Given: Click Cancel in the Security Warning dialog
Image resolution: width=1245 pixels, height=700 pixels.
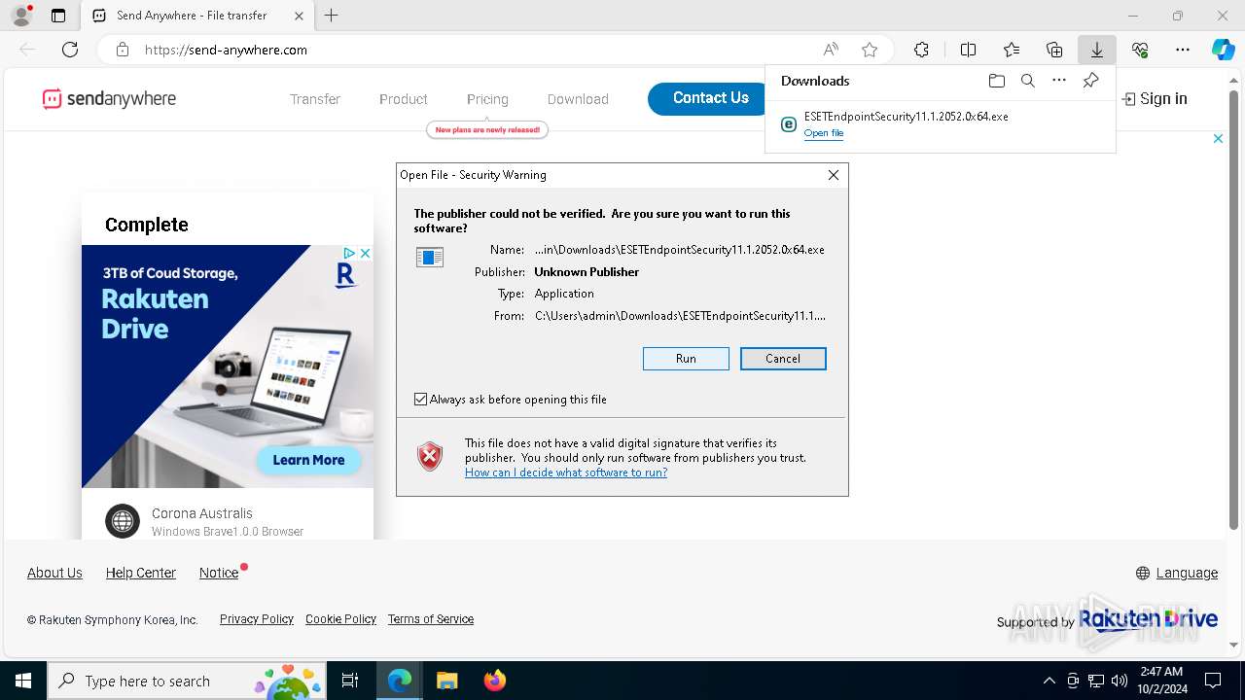Looking at the screenshot, I should (783, 359).
